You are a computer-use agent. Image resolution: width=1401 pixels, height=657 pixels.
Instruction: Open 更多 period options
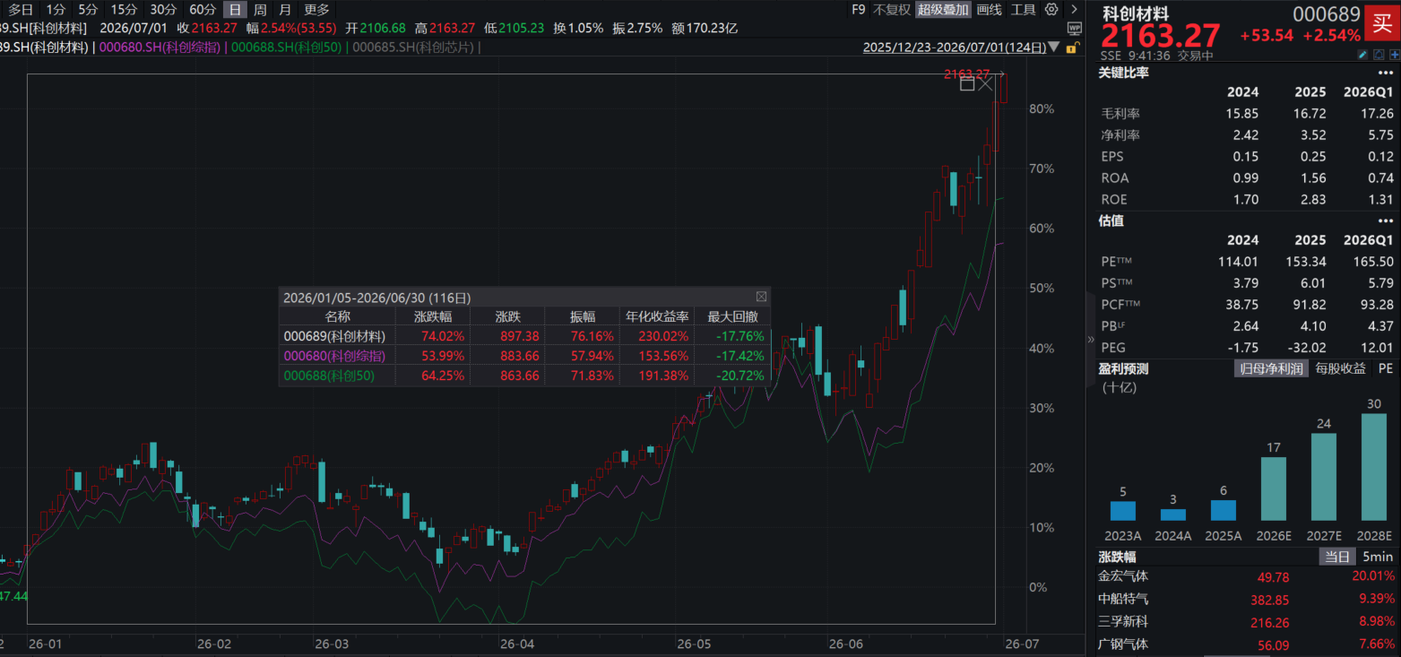pos(316,9)
